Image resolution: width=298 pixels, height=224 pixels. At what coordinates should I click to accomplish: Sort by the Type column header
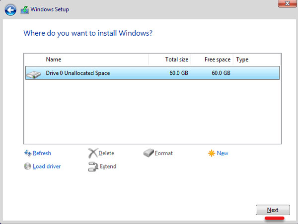257,59
